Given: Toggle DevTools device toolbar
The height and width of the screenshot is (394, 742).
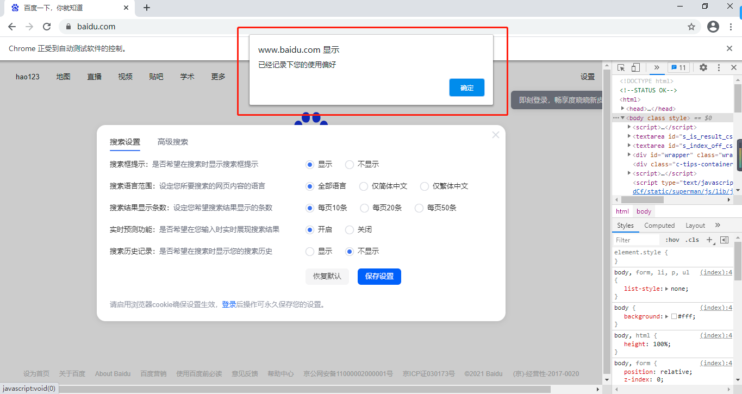Looking at the screenshot, I should pyautogui.click(x=635, y=67).
